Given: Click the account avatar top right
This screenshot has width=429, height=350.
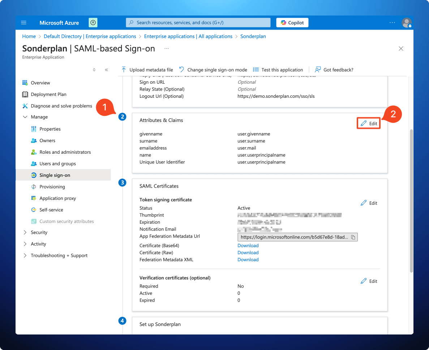Looking at the screenshot, I should (407, 22).
